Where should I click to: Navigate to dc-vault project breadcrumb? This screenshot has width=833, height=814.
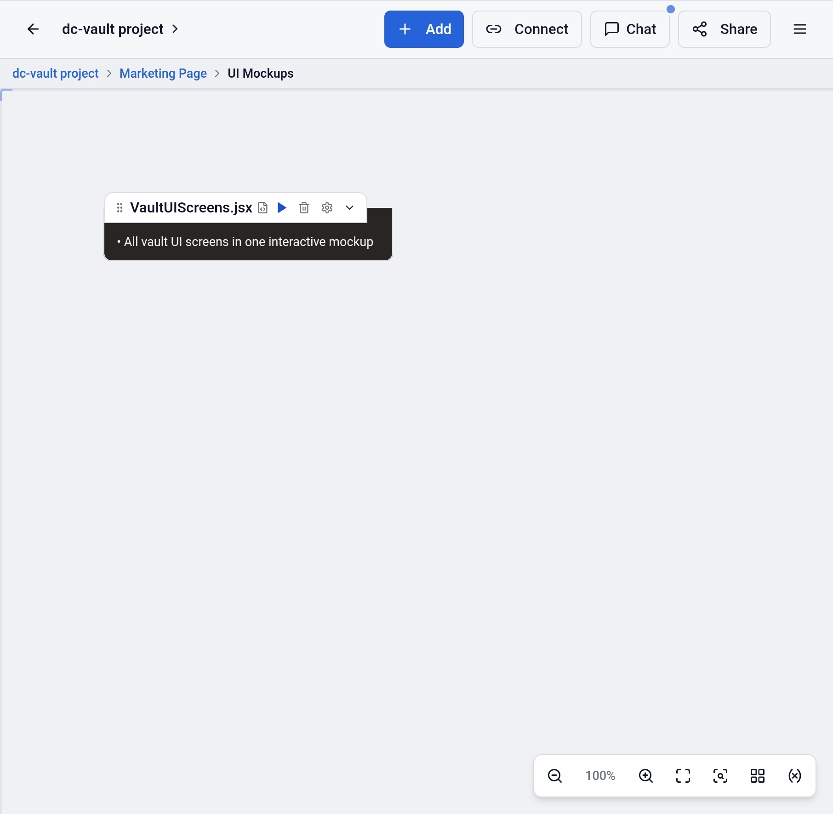tap(56, 74)
